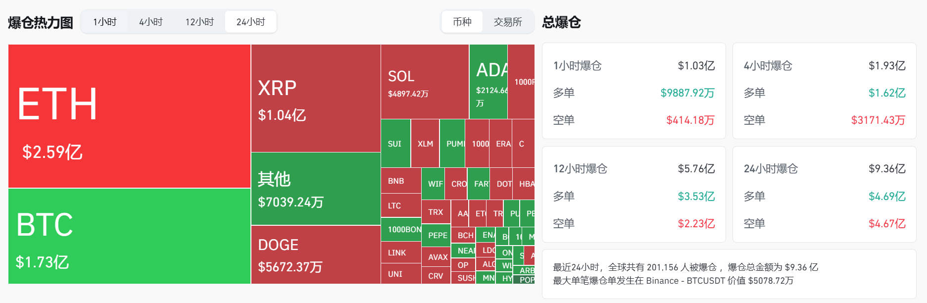The image size is (927, 303).
Task: Open the BNB tile in heatmap
Action: click(x=401, y=181)
